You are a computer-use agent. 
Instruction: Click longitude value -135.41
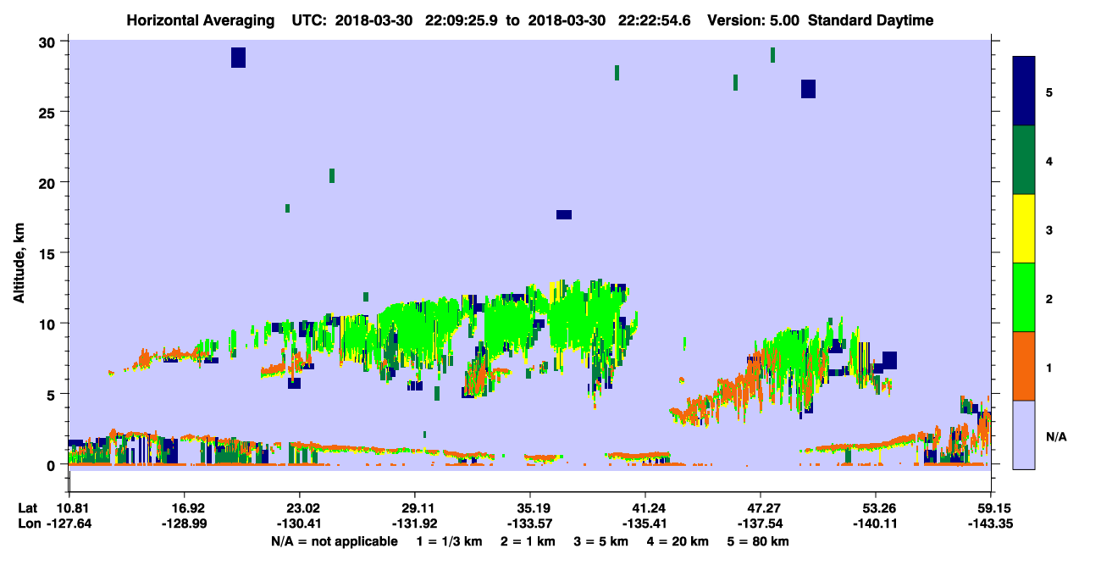click(645, 524)
